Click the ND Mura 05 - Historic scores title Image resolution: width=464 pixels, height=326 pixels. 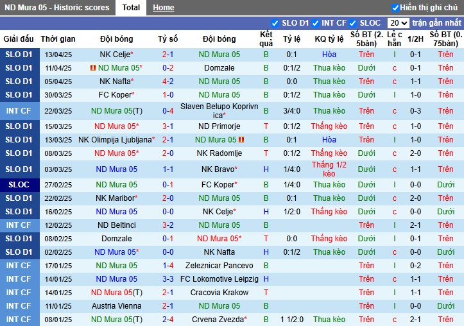click(x=57, y=8)
